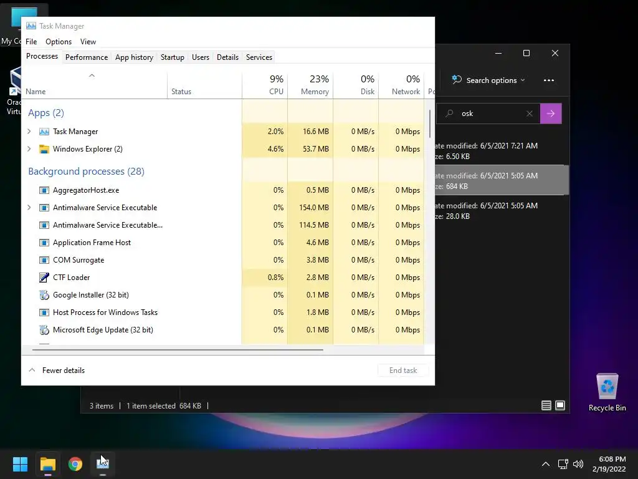Screen dimensions: 638x479
Task: Select the Task Manager process icon
Action: tap(44, 132)
